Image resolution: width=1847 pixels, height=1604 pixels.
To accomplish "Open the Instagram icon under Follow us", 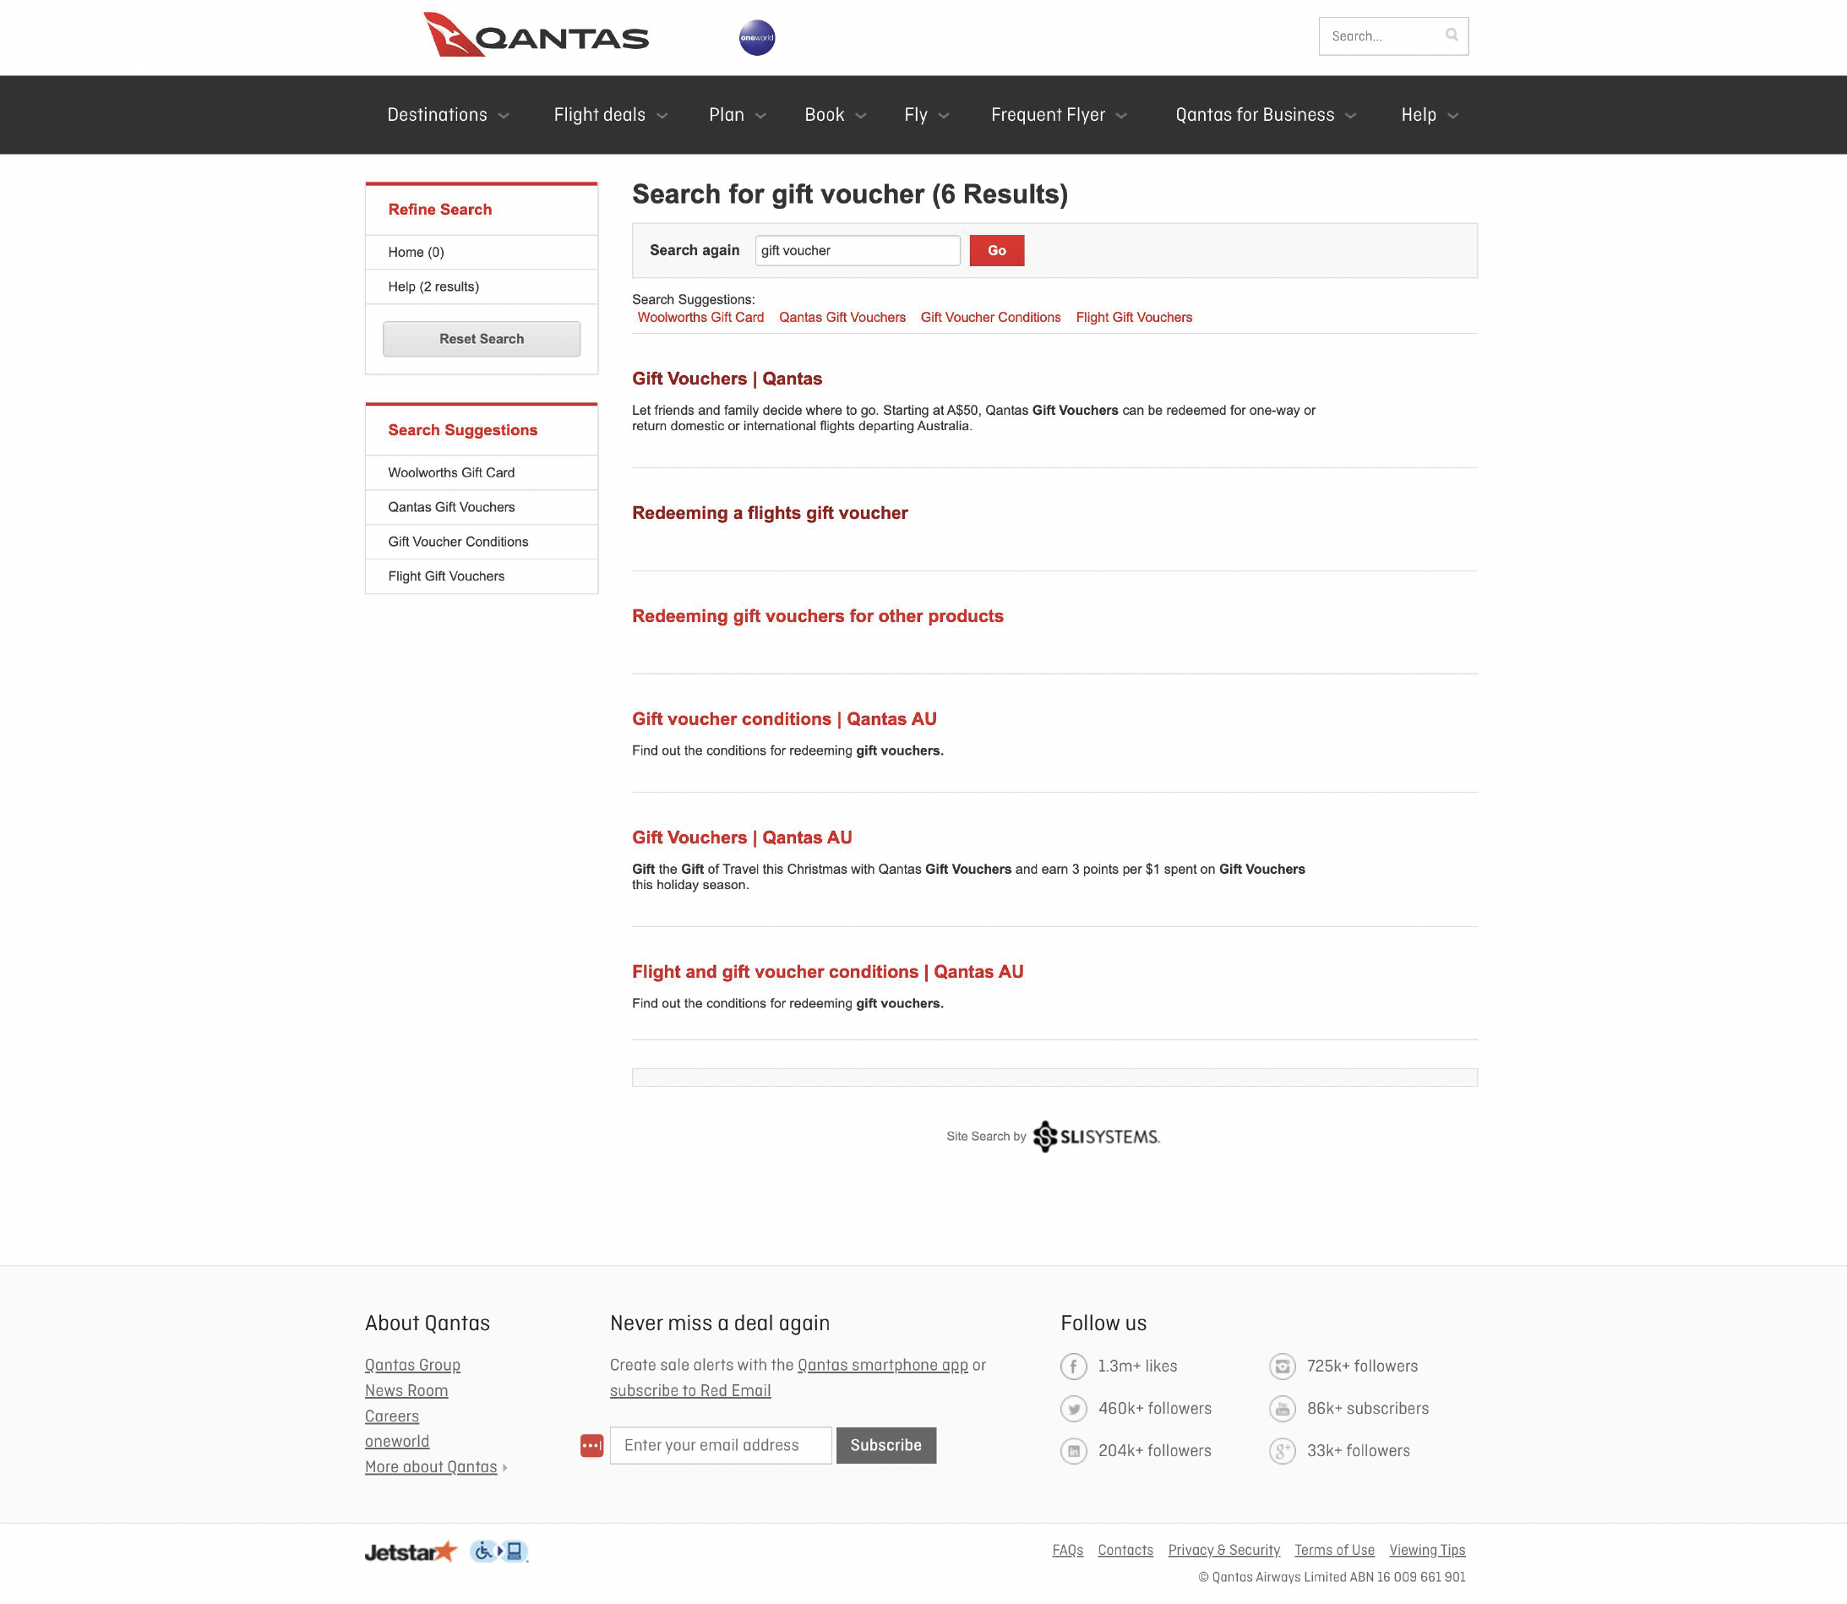I will [1283, 1366].
